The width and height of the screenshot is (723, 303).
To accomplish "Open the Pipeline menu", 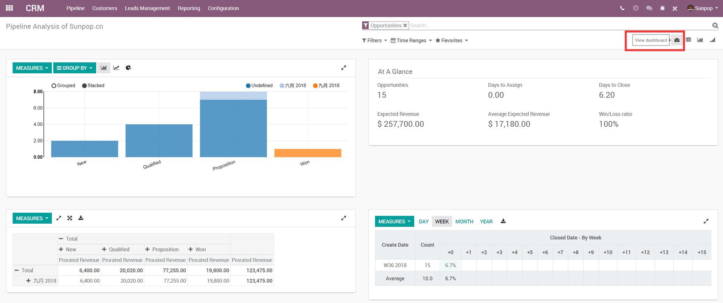I will (x=75, y=8).
